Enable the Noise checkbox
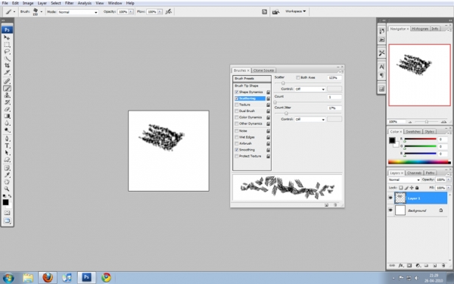 tap(237, 131)
